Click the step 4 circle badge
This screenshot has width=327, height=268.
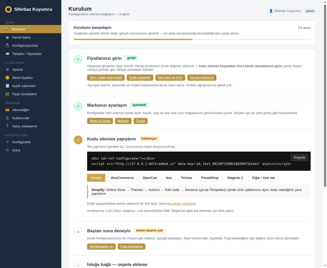coord(78,232)
